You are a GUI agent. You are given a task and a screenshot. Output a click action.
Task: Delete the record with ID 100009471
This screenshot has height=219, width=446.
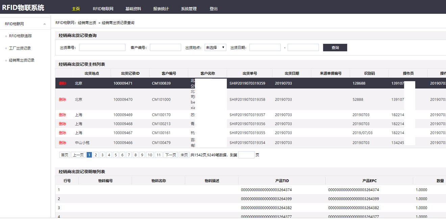[x=63, y=83]
